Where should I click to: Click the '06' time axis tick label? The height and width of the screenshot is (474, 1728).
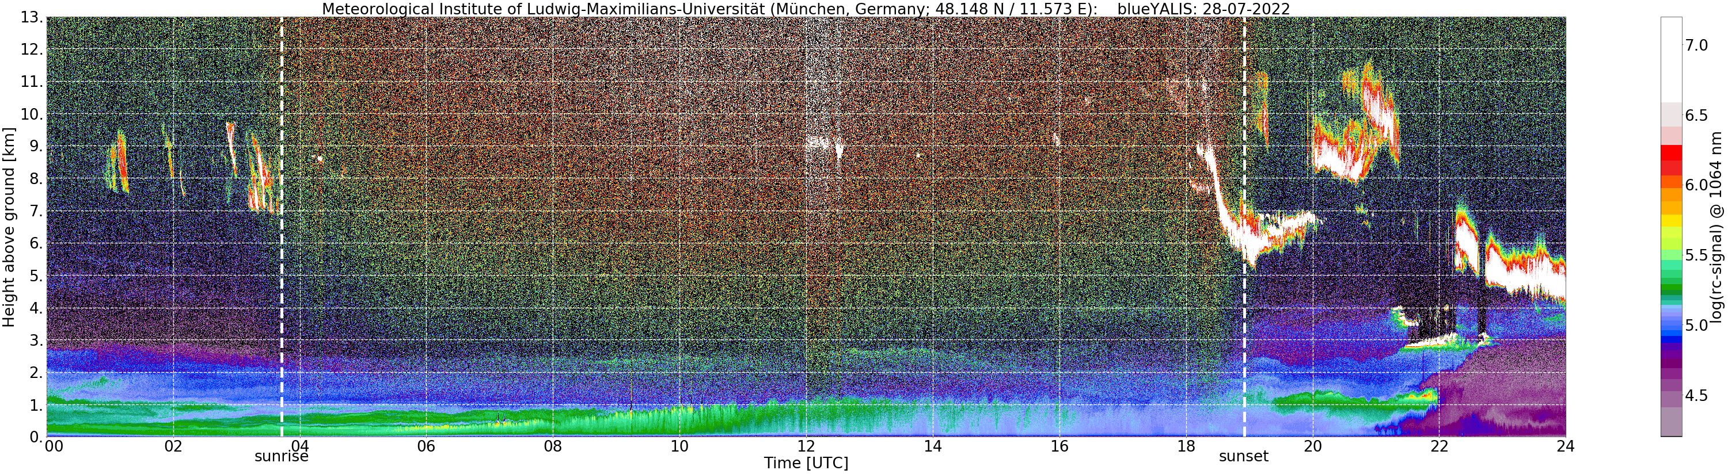click(426, 446)
